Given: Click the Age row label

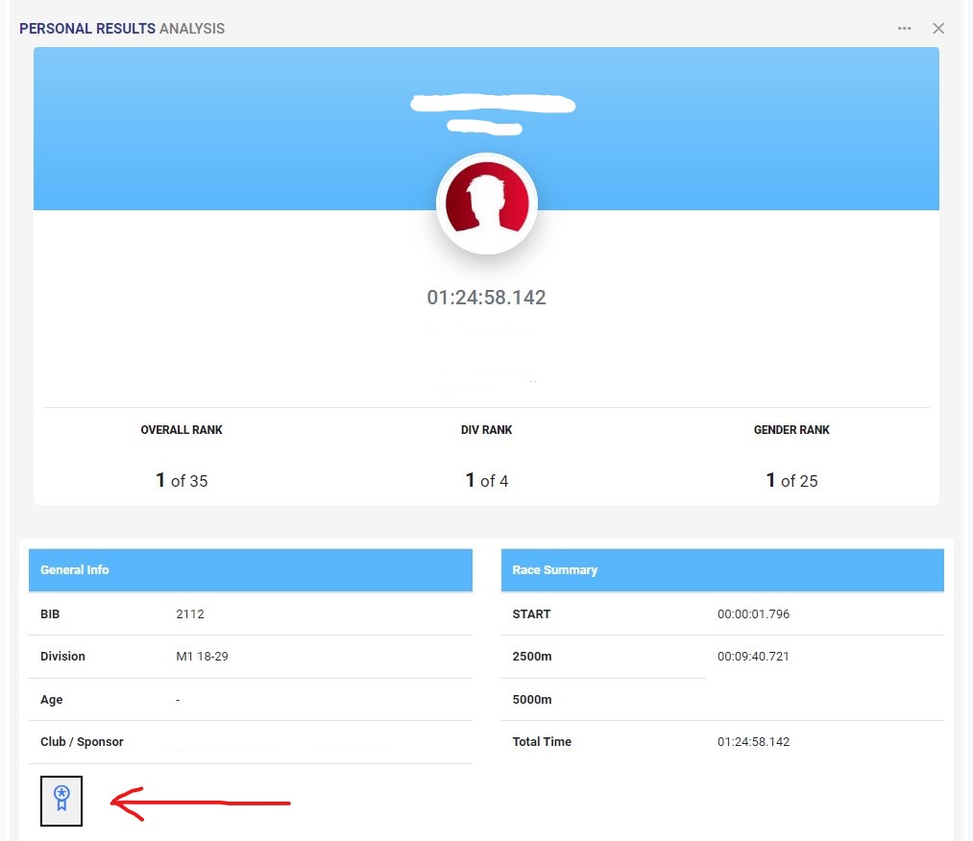Looking at the screenshot, I should pyautogui.click(x=52, y=700).
